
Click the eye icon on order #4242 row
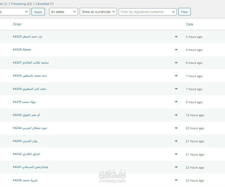coord(176,154)
